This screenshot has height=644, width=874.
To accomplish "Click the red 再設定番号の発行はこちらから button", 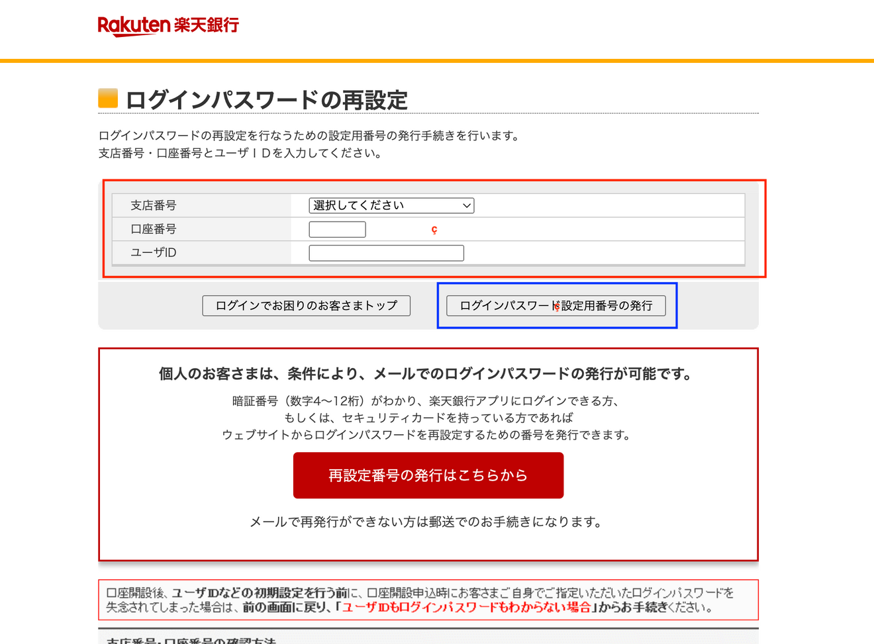I will tap(428, 475).
